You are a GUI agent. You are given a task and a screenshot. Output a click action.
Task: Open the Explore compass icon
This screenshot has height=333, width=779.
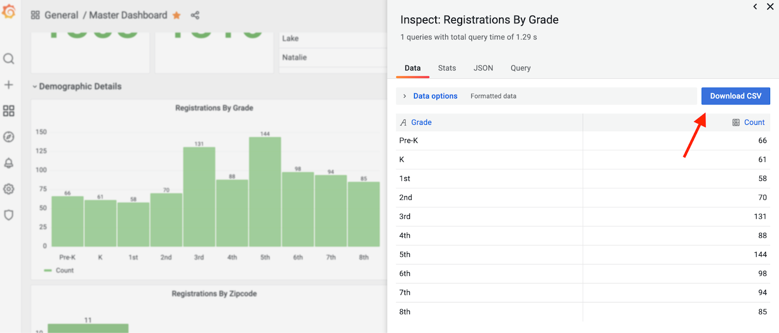click(9, 137)
